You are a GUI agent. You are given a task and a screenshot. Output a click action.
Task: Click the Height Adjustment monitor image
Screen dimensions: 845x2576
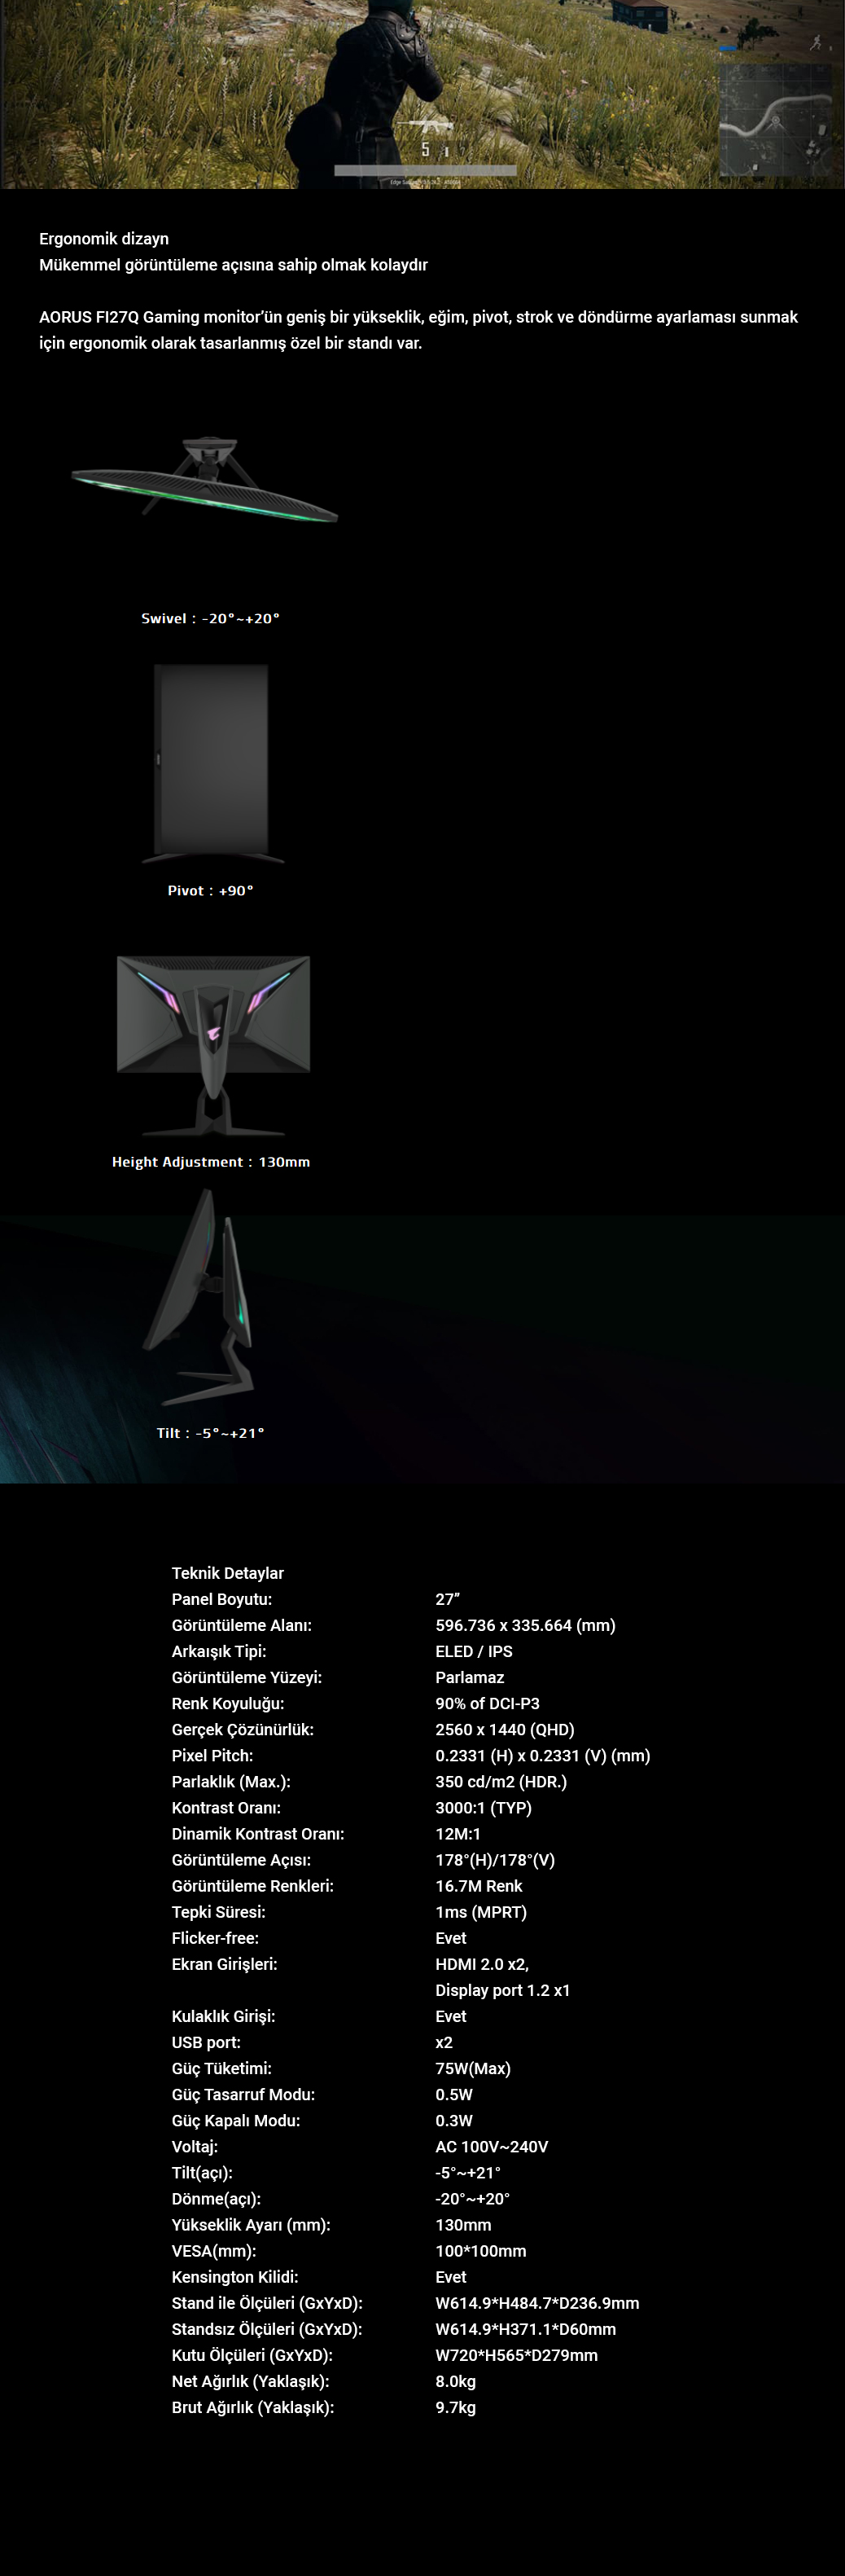coord(212,1046)
